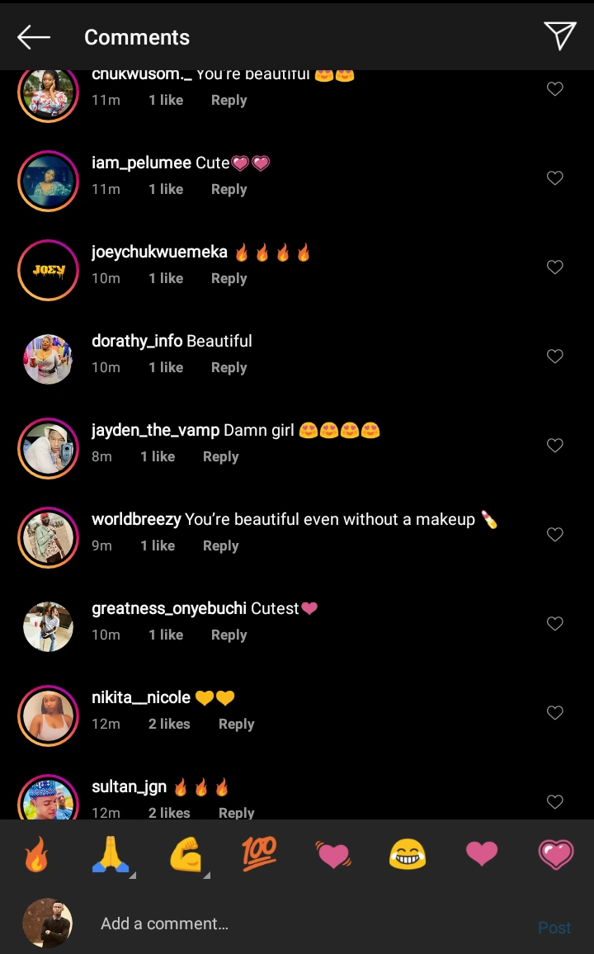Viewport: 594px width, 954px height.
Task: Open direct messages paper plane icon
Action: click(x=559, y=35)
